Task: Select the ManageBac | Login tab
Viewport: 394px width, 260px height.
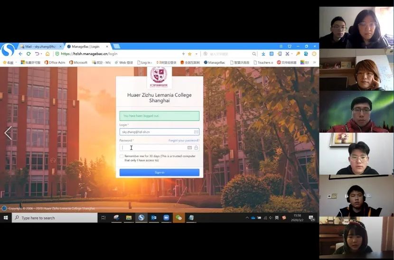Action: click(x=85, y=46)
